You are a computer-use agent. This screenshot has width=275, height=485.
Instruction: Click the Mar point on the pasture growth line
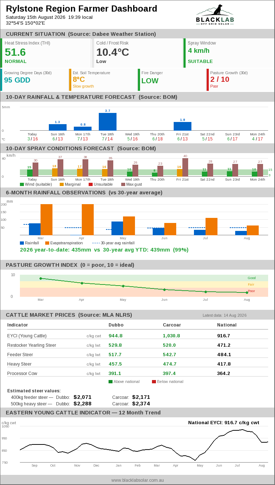click(41, 278)
